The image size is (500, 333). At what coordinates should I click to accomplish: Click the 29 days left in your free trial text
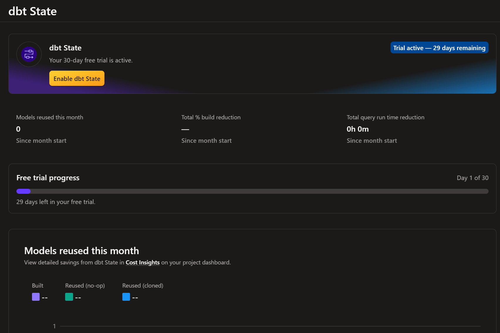point(56,202)
